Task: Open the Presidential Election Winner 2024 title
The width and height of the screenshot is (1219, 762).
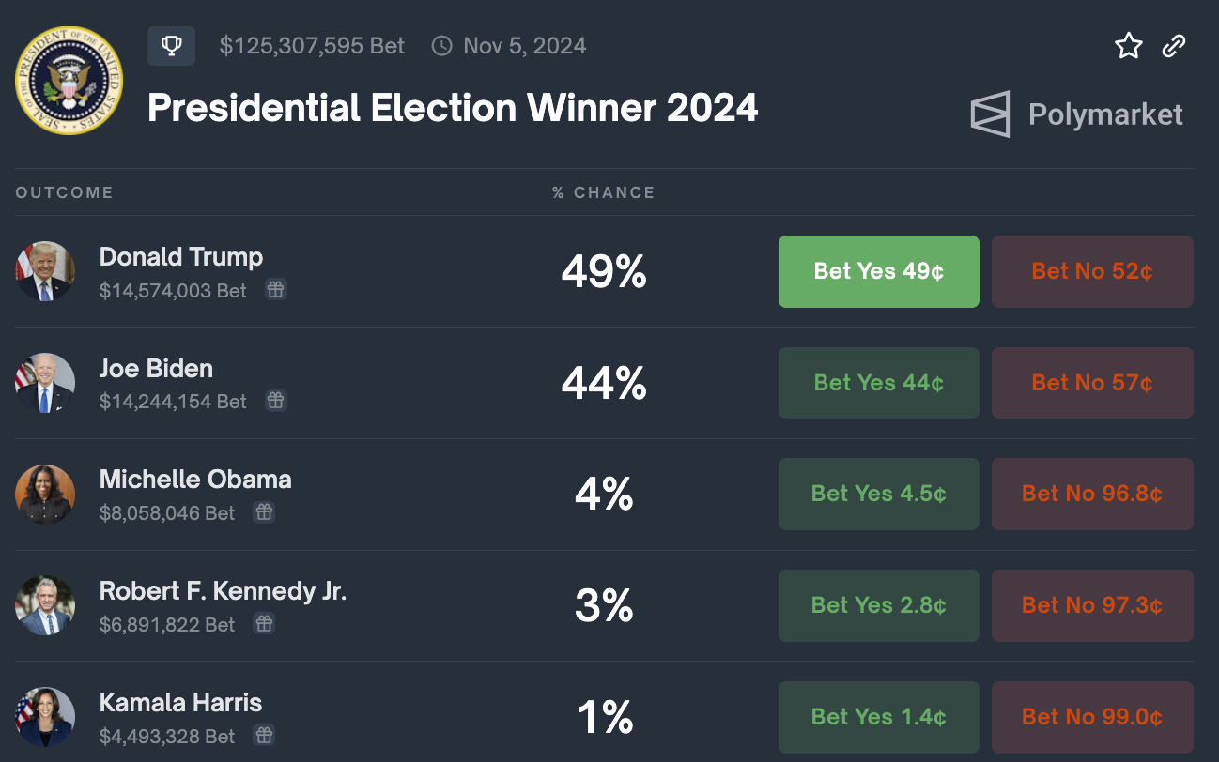Action: tap(453, 109)
